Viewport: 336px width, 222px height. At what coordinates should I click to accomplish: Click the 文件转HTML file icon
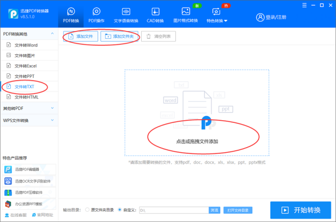pyautogui.click(x=9, y=97)
